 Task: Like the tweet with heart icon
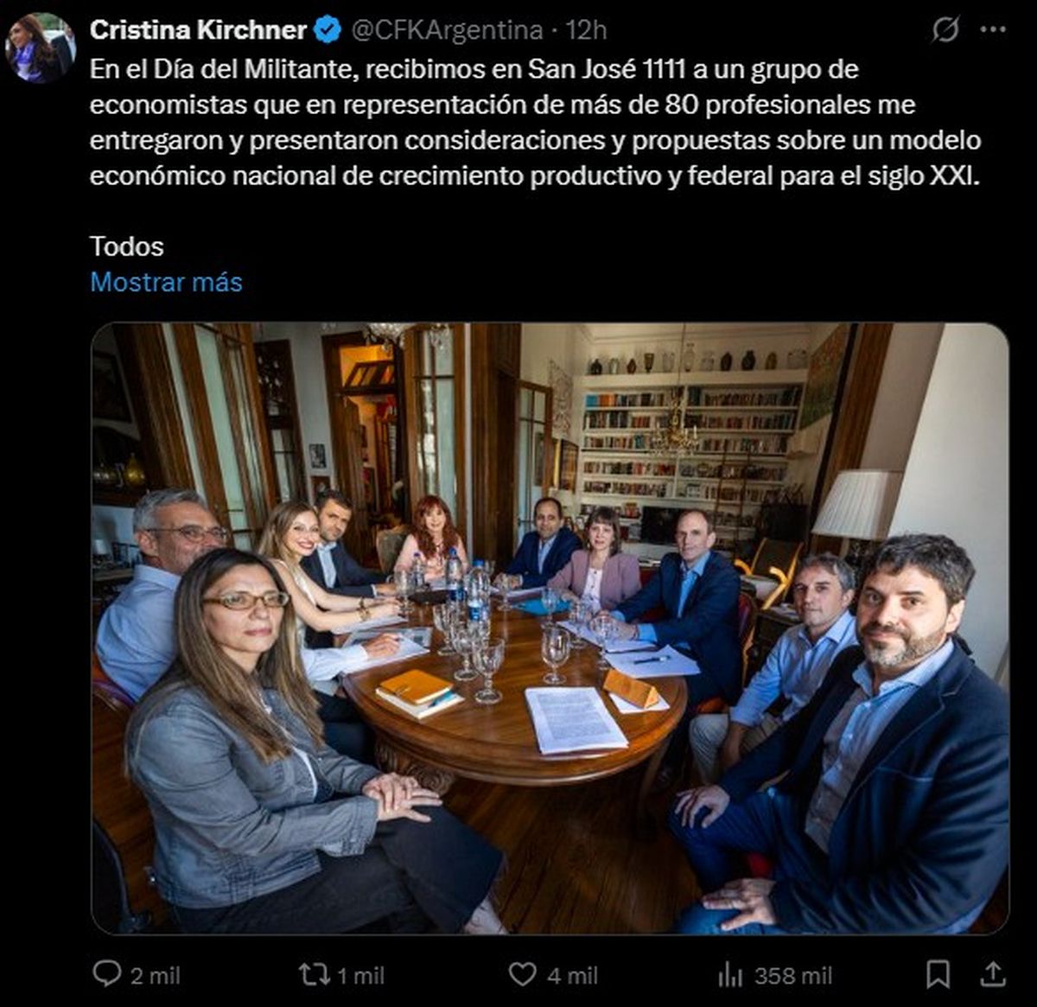[522, 975]
